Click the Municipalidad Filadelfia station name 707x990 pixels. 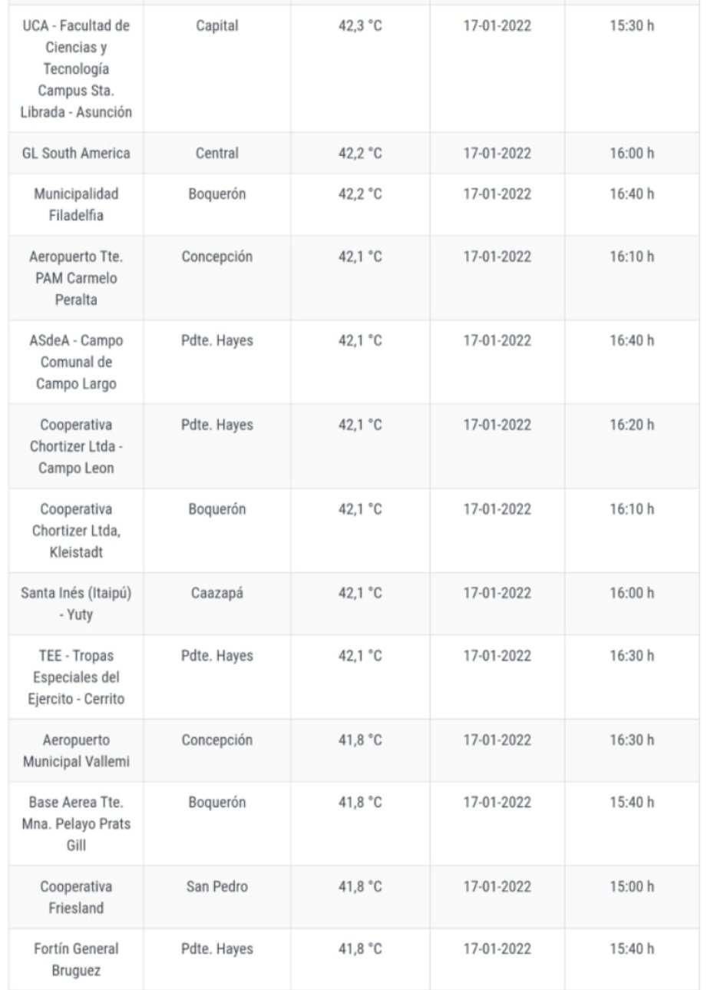(x=76, y=204)
